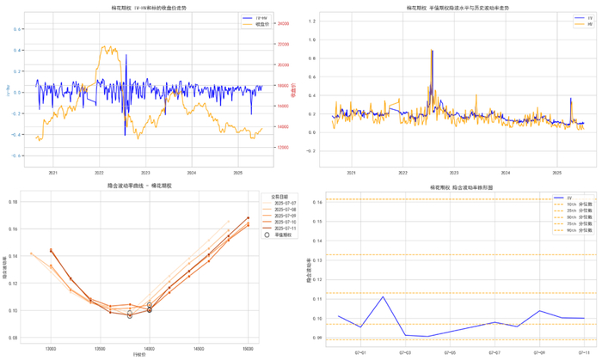Click the 18000 tick on the red price axis

pyautogui.click(x=283, y=86)
